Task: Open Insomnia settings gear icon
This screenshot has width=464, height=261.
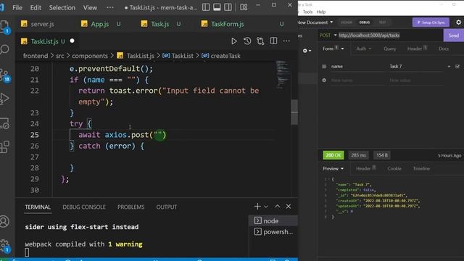Action: (x=458, y=22)
